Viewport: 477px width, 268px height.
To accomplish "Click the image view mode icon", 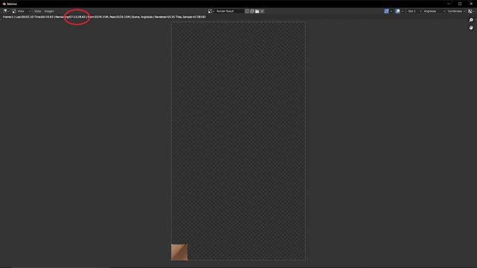I will point(14,11).
